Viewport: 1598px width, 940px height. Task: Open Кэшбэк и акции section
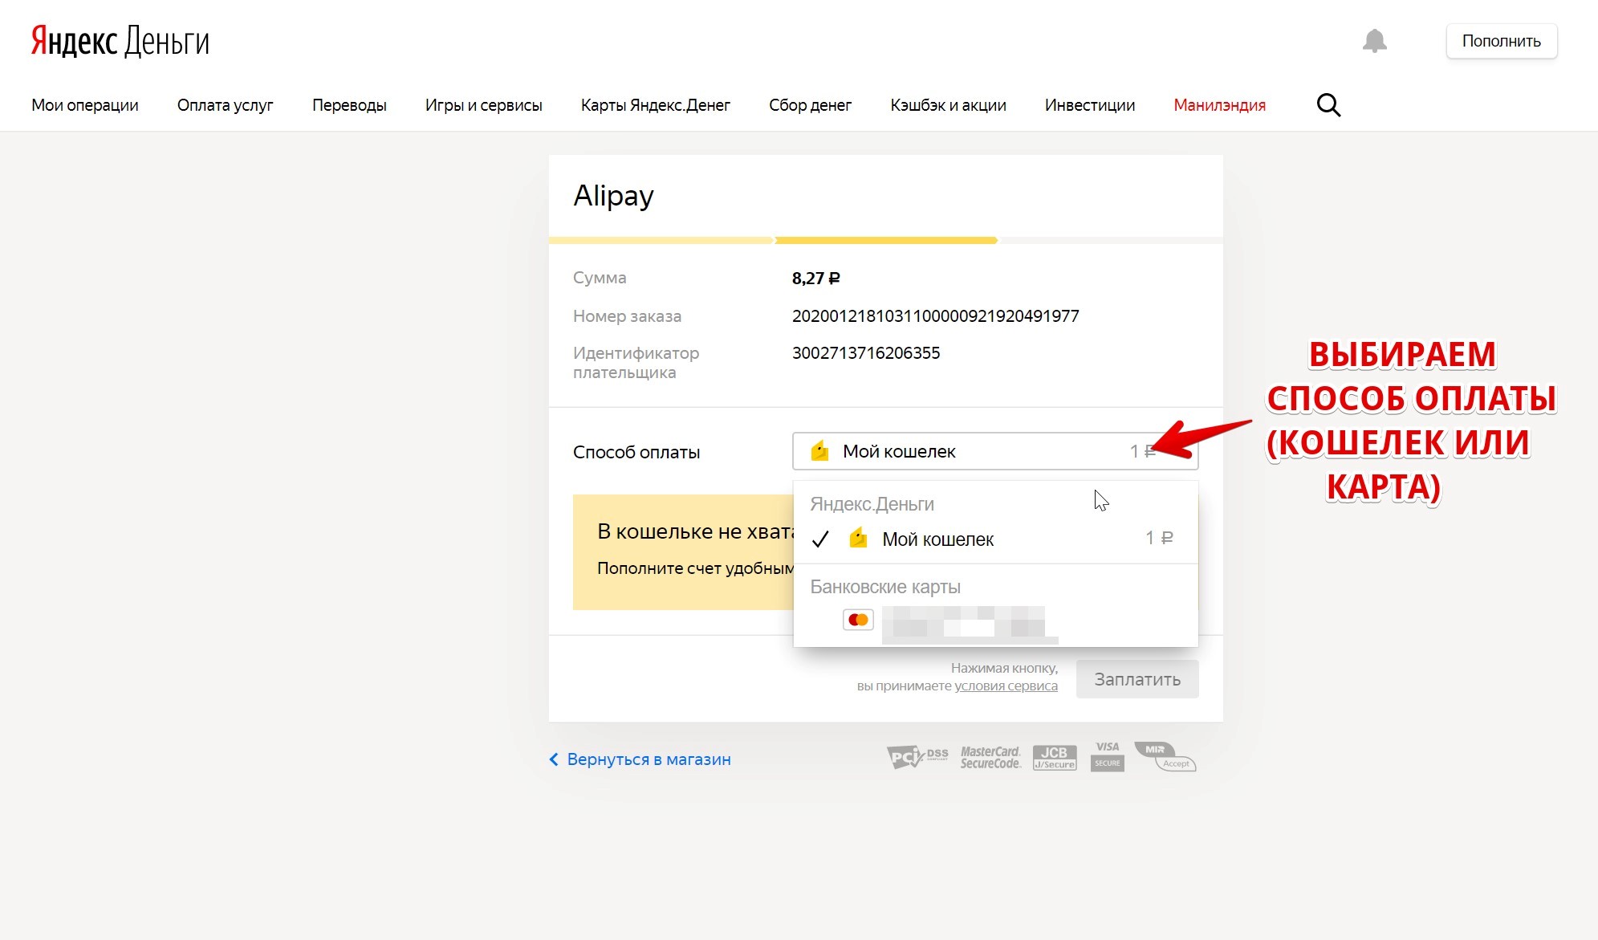[948, 105]
